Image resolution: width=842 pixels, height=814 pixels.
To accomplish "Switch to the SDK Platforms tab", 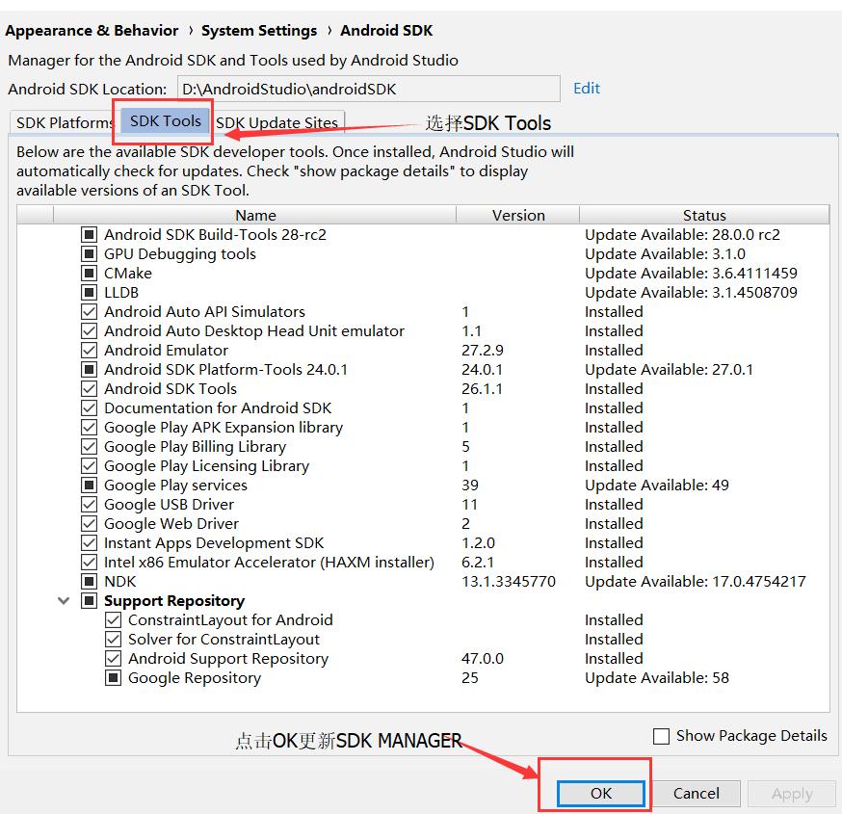I will click(x=64, y=122).
